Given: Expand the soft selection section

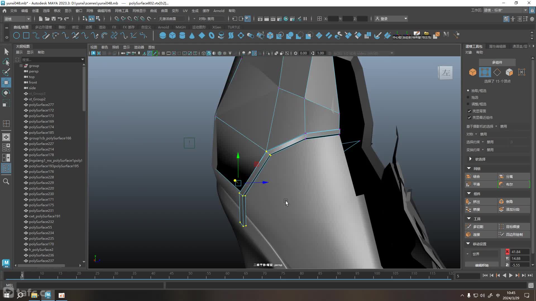Looking at the screenshot, I should click(x=470, y=159).
